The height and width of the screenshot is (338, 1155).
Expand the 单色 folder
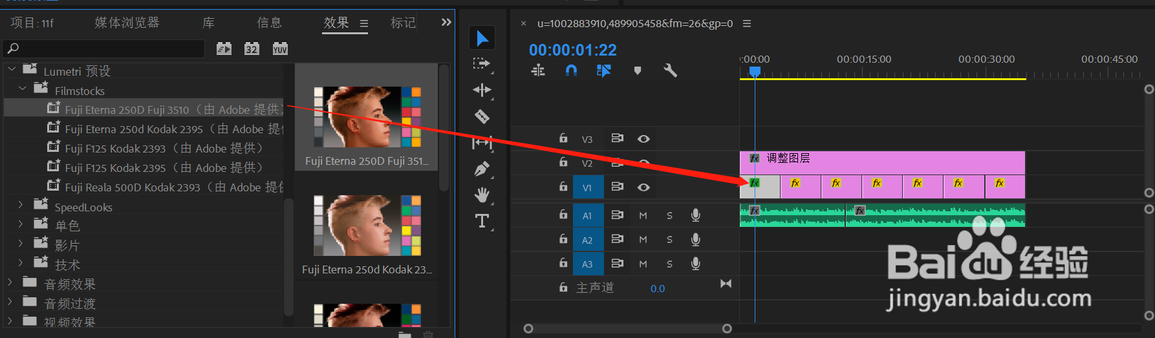pyautogui.click(x=21, y=224)
